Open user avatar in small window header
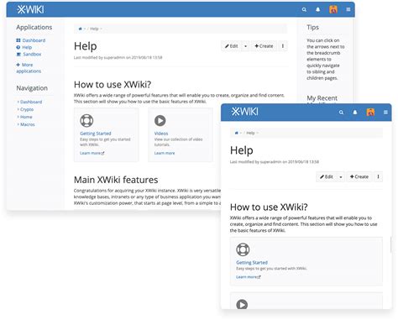 370,113
